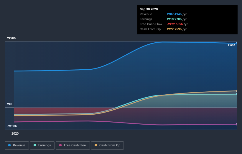Toggle the Cash From Op legend button

pyautogui.click(x=107, y=145)
